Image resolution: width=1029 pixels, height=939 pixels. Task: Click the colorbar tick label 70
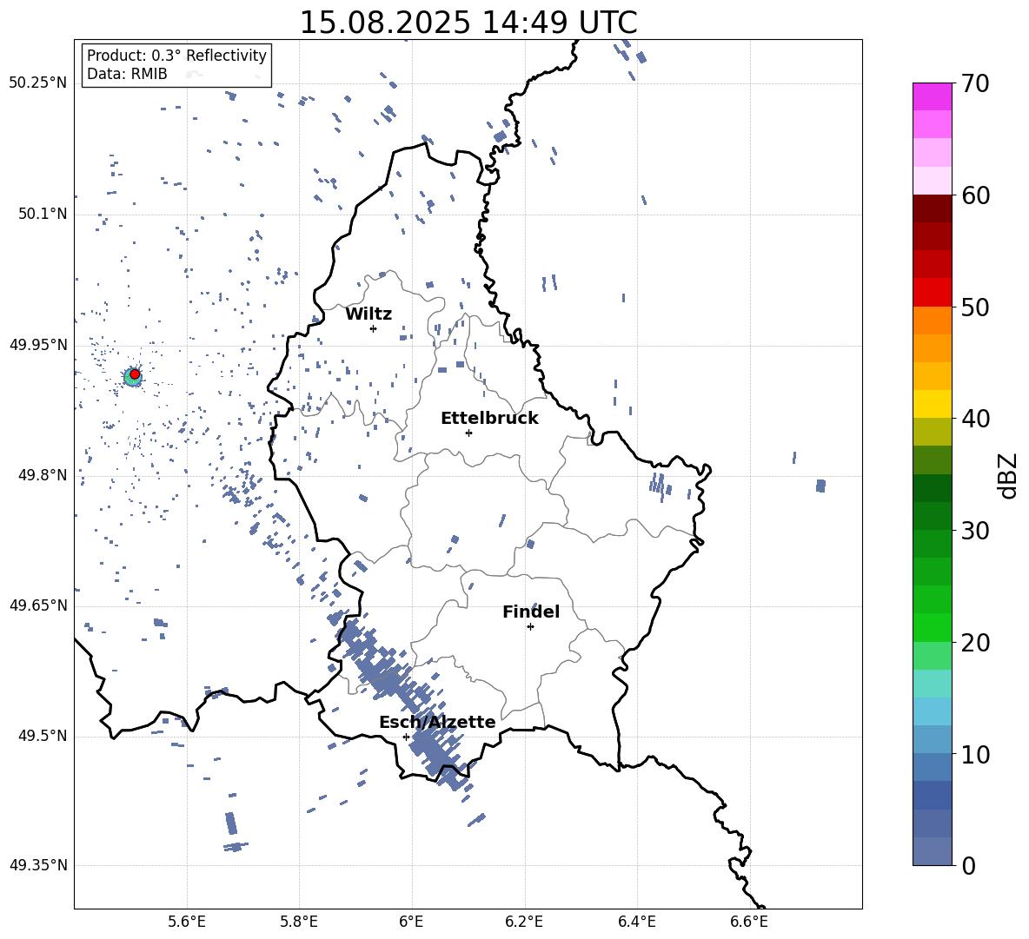click(976, 83)
